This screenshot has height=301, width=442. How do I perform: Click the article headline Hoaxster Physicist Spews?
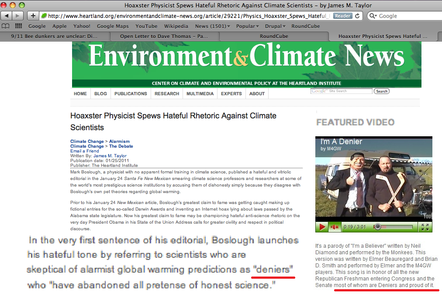(x=173, y=121)
